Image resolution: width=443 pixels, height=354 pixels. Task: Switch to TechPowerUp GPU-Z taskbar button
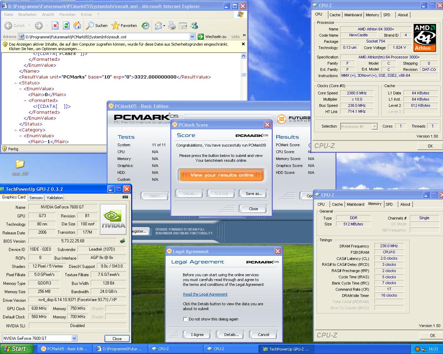[x=286, y=349]
